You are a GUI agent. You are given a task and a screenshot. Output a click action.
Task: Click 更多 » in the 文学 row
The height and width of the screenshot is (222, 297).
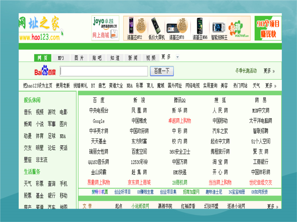pyautogui.click(x=273, y=206)
